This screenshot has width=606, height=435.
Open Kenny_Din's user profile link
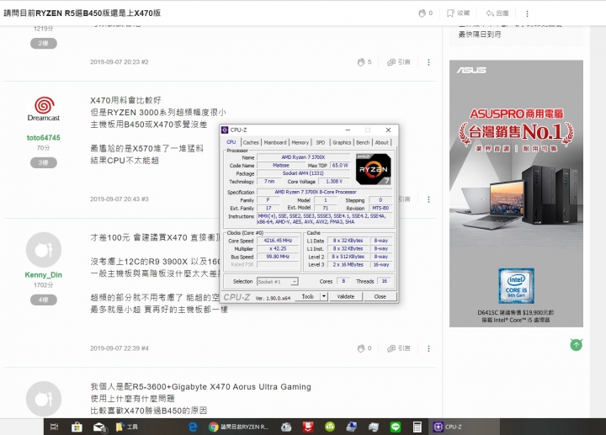[44, 275]
